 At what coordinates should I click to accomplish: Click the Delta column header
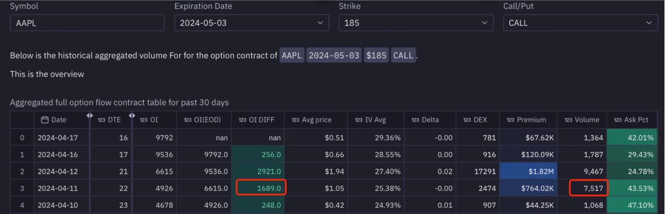430,120
